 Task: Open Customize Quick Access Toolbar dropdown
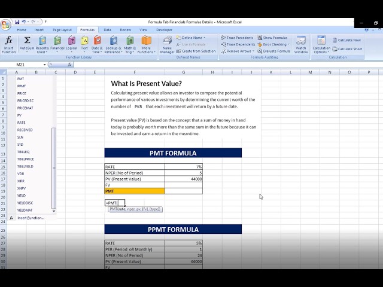point(45,22)
